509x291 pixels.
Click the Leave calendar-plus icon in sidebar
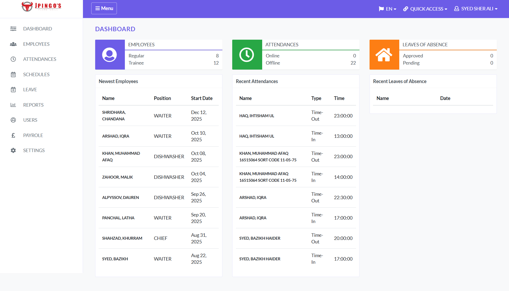(x=13, y=90)
